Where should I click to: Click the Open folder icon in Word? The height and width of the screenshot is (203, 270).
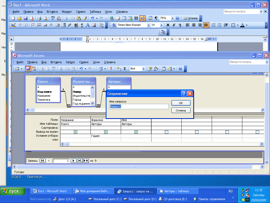point(20,18)
